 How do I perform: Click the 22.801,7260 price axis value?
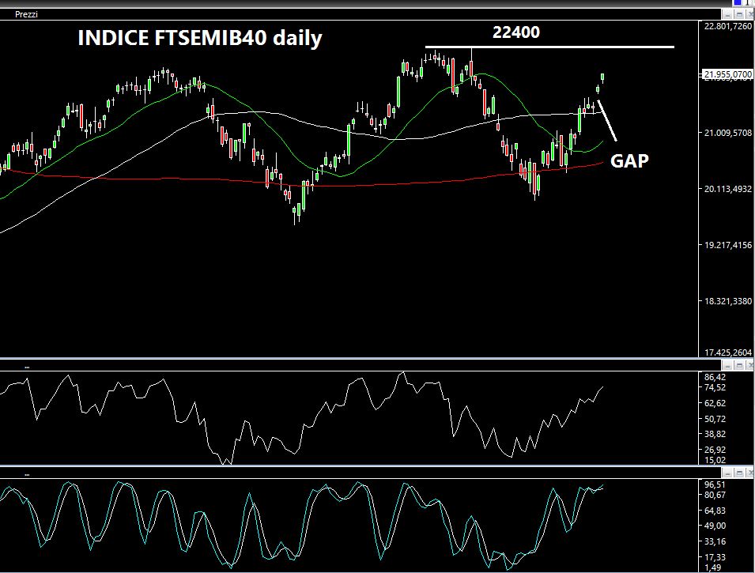(x=727, y=26)
